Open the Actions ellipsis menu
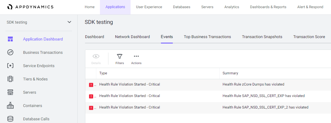 [x=136, y=56]
